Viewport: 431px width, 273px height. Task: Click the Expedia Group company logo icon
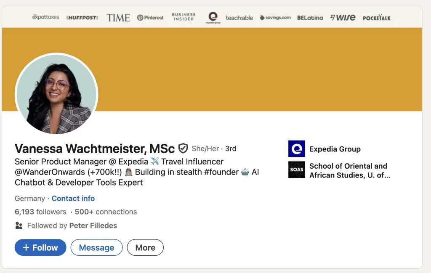click(296, 149)
